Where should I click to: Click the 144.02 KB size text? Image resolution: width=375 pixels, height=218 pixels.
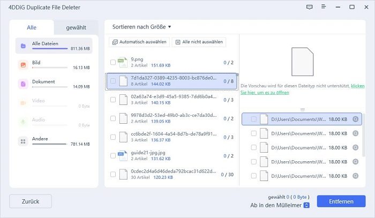(x=161, y=84)
